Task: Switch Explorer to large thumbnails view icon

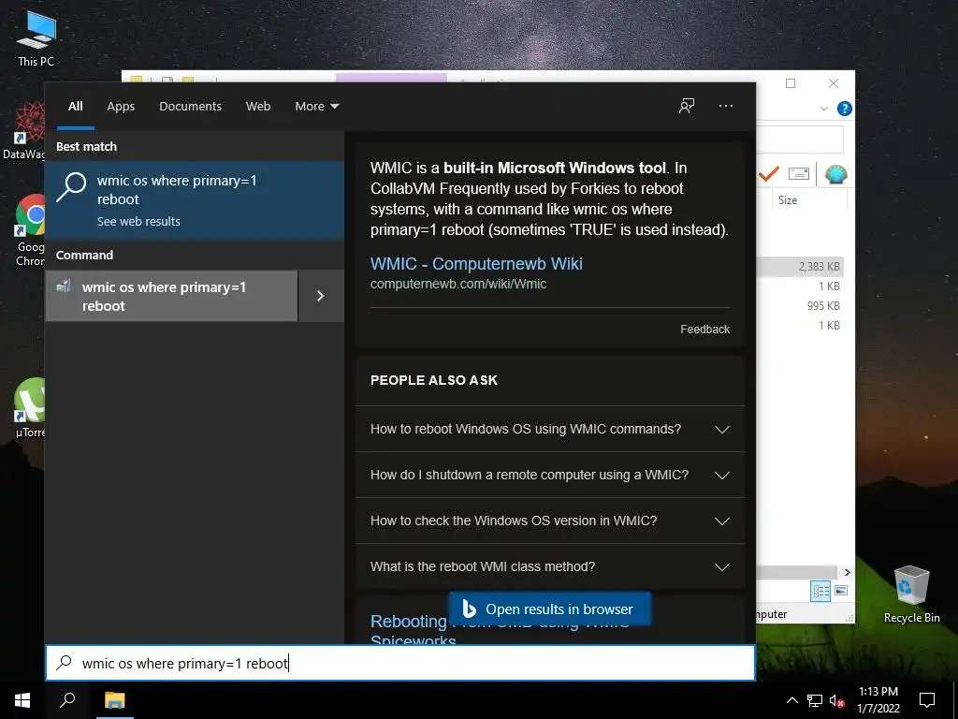Action: click(841, 591)
